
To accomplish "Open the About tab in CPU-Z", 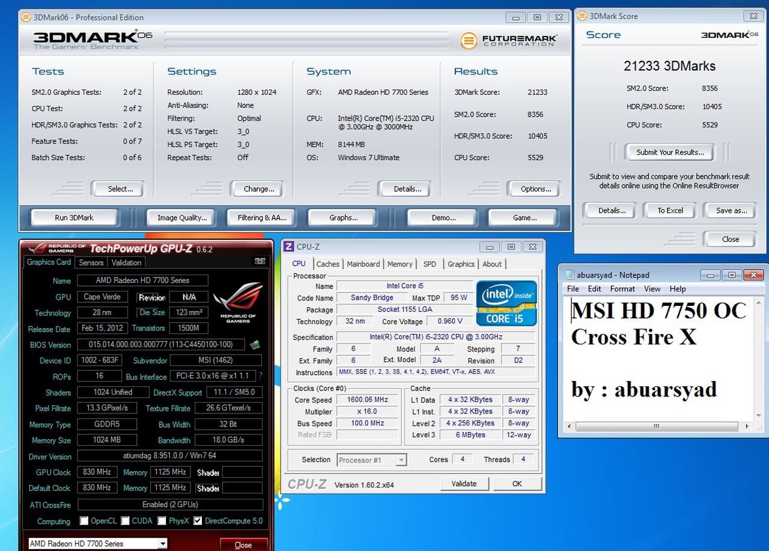I will click(492, 264).
